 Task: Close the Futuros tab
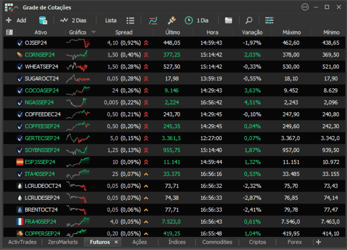click(x=116, y=242)
